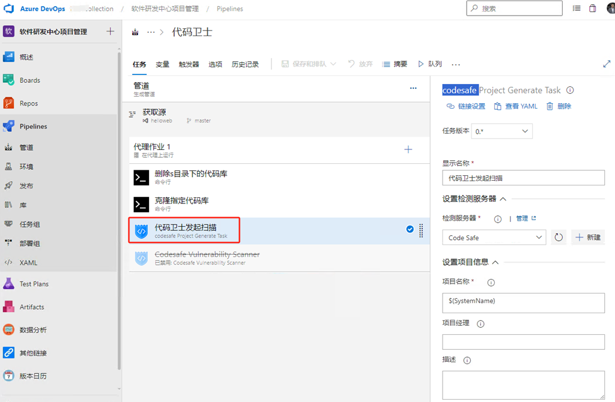Show info icon for 检测服务器
Viewport: 615px width, 402px height.
click(498, 219)
